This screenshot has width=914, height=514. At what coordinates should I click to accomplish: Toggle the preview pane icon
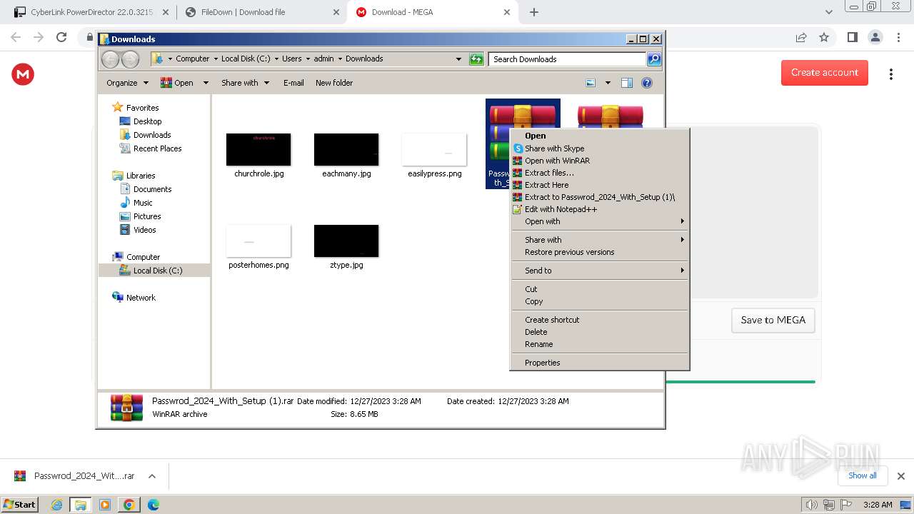click(x=627, y=83)
